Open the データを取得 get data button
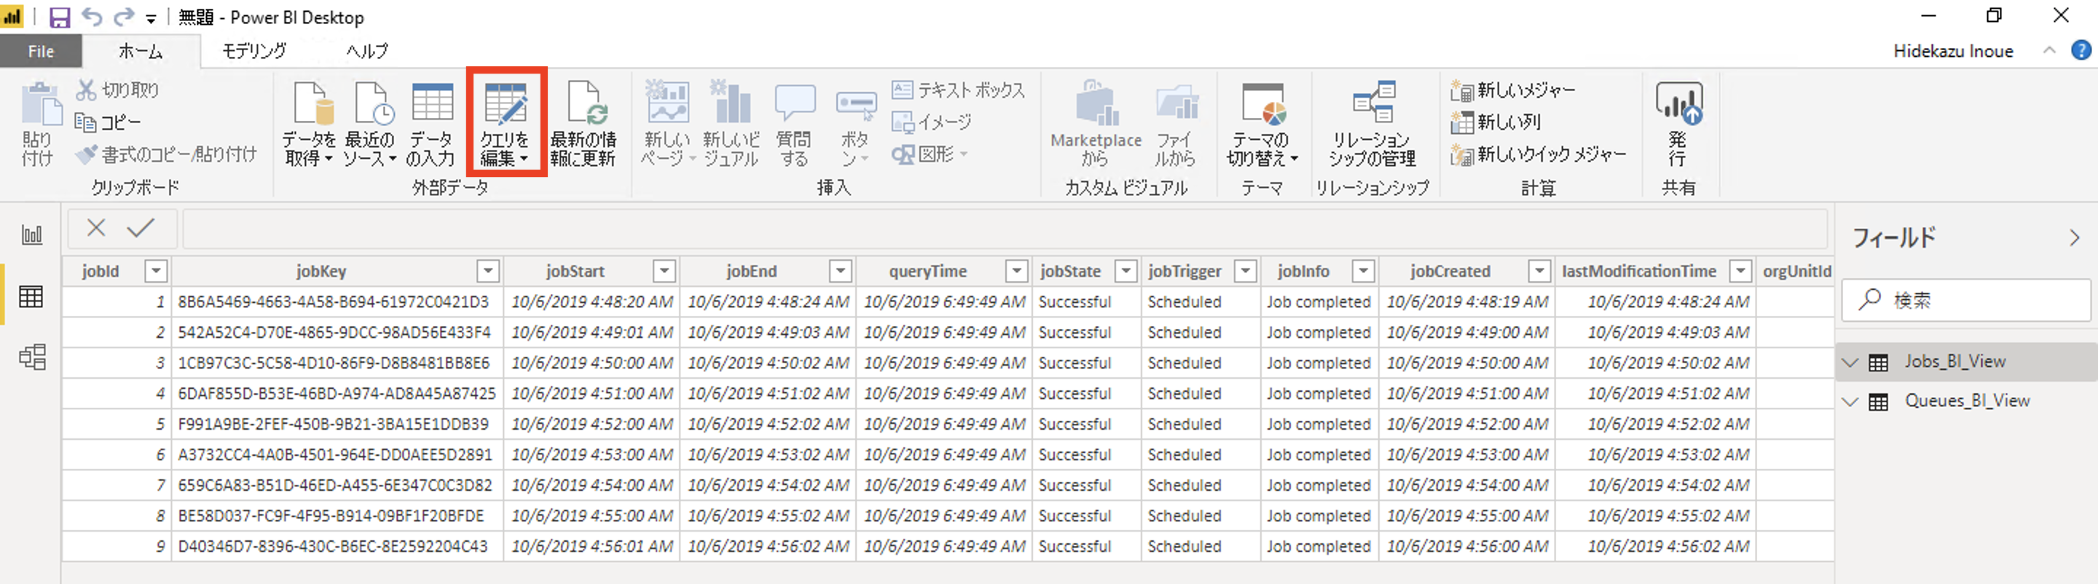The width and height of the screenshot is (2098, 584). pyautogui.click(x=309, y=125)
